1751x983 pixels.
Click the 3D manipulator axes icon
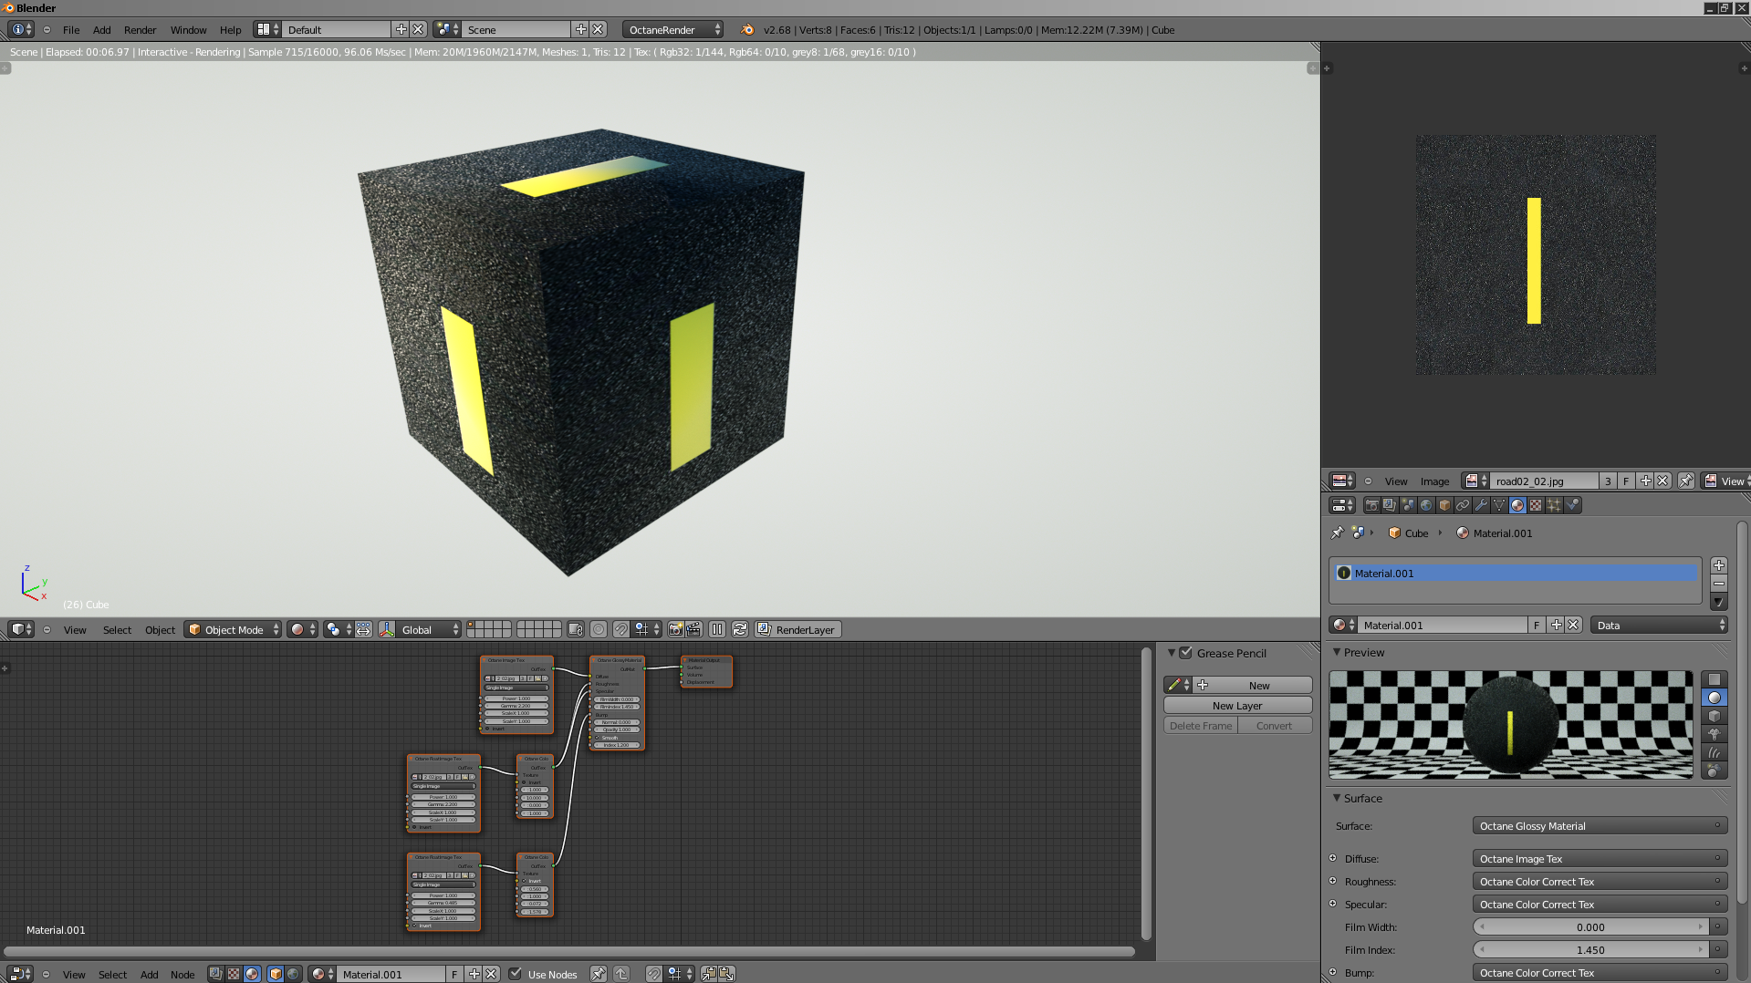tap(387, 629)
